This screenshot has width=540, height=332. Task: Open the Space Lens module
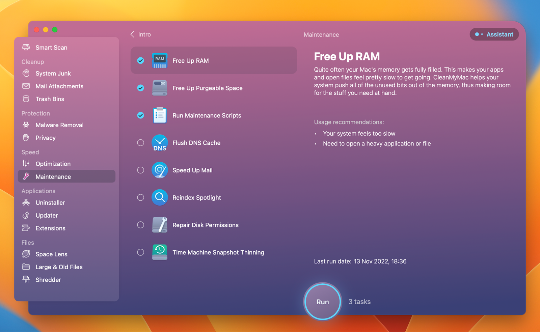coord(51,254)
